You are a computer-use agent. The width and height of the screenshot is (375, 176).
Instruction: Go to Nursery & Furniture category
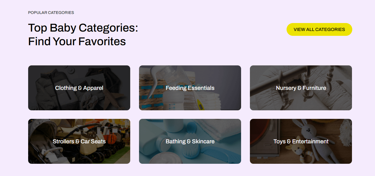[301, 88]
